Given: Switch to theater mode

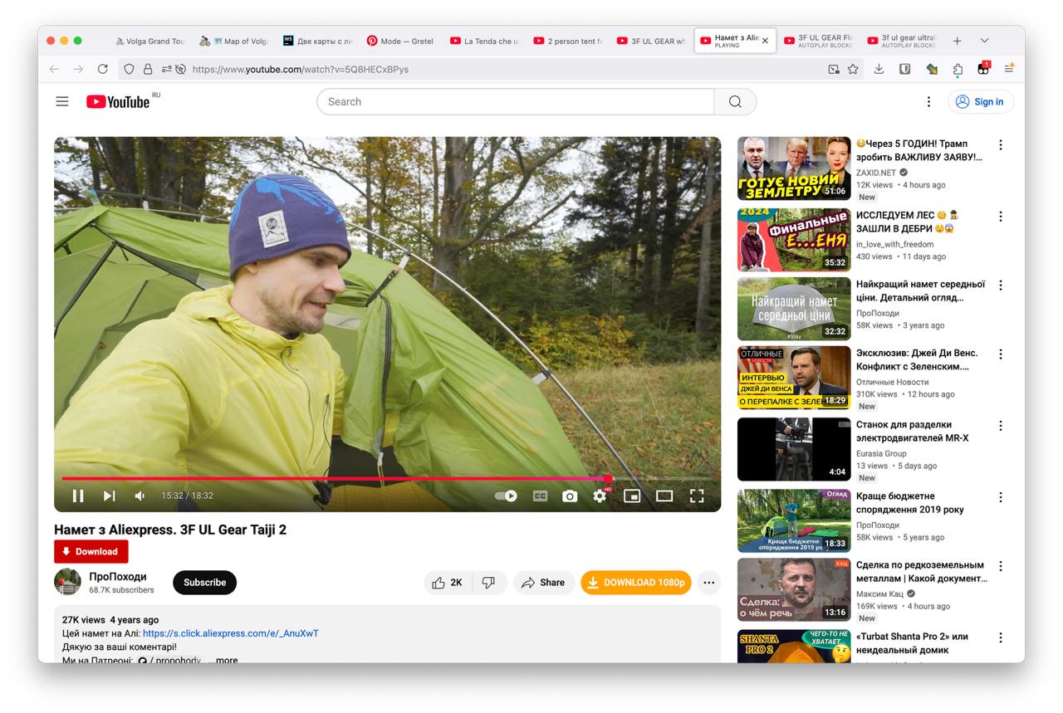Looking at the screenshot, I should 664,496.
